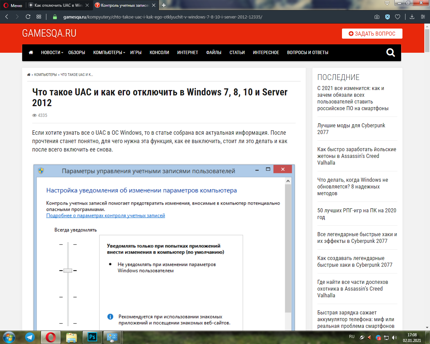This screenshot has width=430, height=344.
Task: Open ИГРЫ menu item
Action: pos(136,52)
